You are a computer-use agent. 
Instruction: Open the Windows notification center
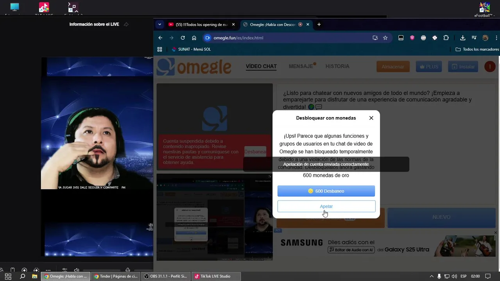click(x=487, y=276)
